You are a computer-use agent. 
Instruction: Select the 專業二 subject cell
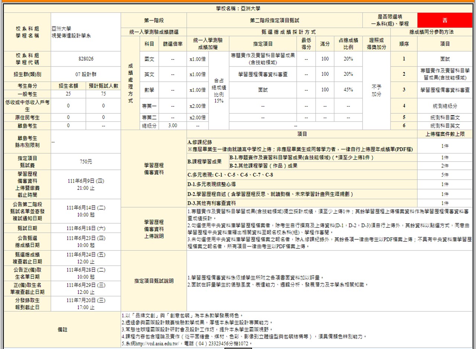[149, 117]
